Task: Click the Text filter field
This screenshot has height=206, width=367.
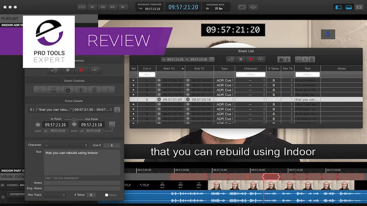Action: [x=307, y=75]
